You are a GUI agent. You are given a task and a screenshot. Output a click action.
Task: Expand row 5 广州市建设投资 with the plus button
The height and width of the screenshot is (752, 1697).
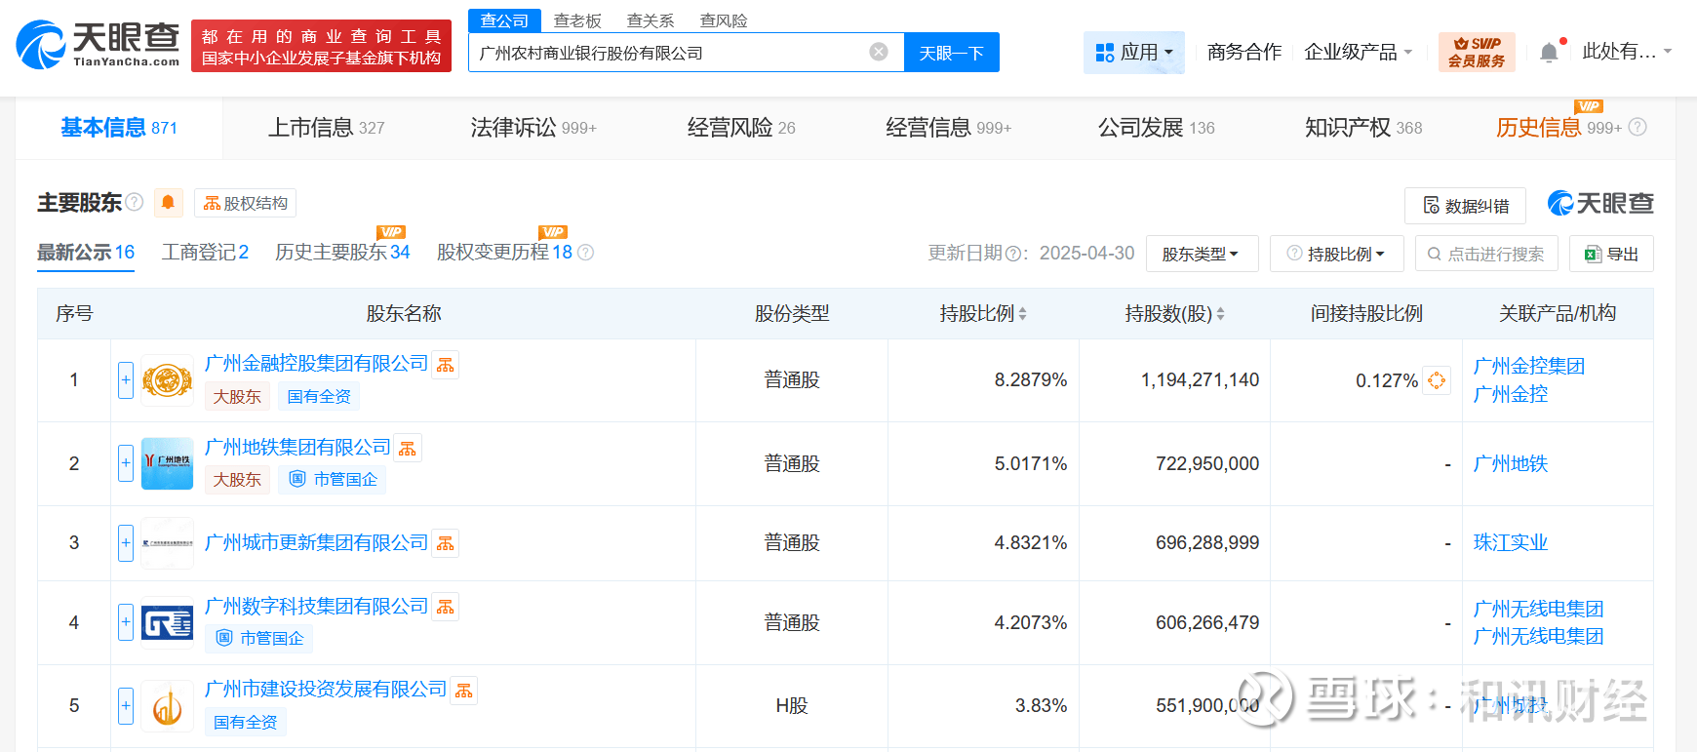126,705
